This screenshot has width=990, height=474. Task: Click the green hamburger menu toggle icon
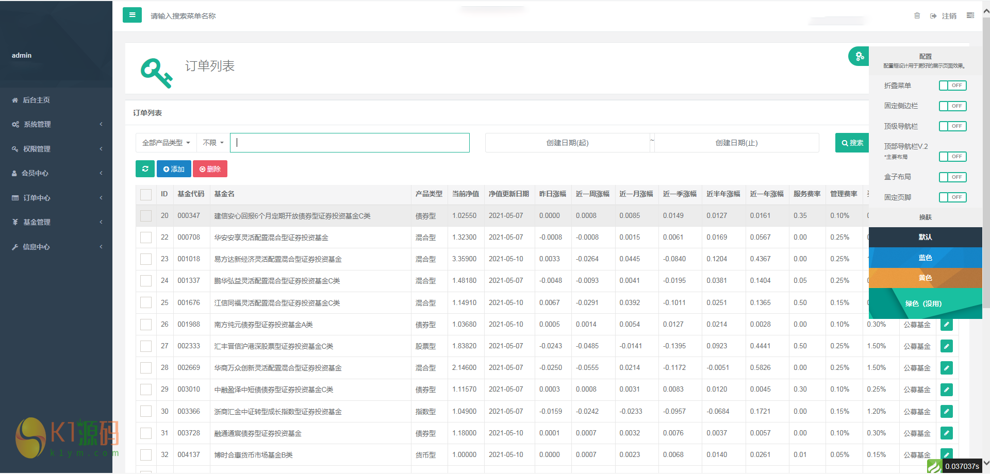(x=132, y=15)
